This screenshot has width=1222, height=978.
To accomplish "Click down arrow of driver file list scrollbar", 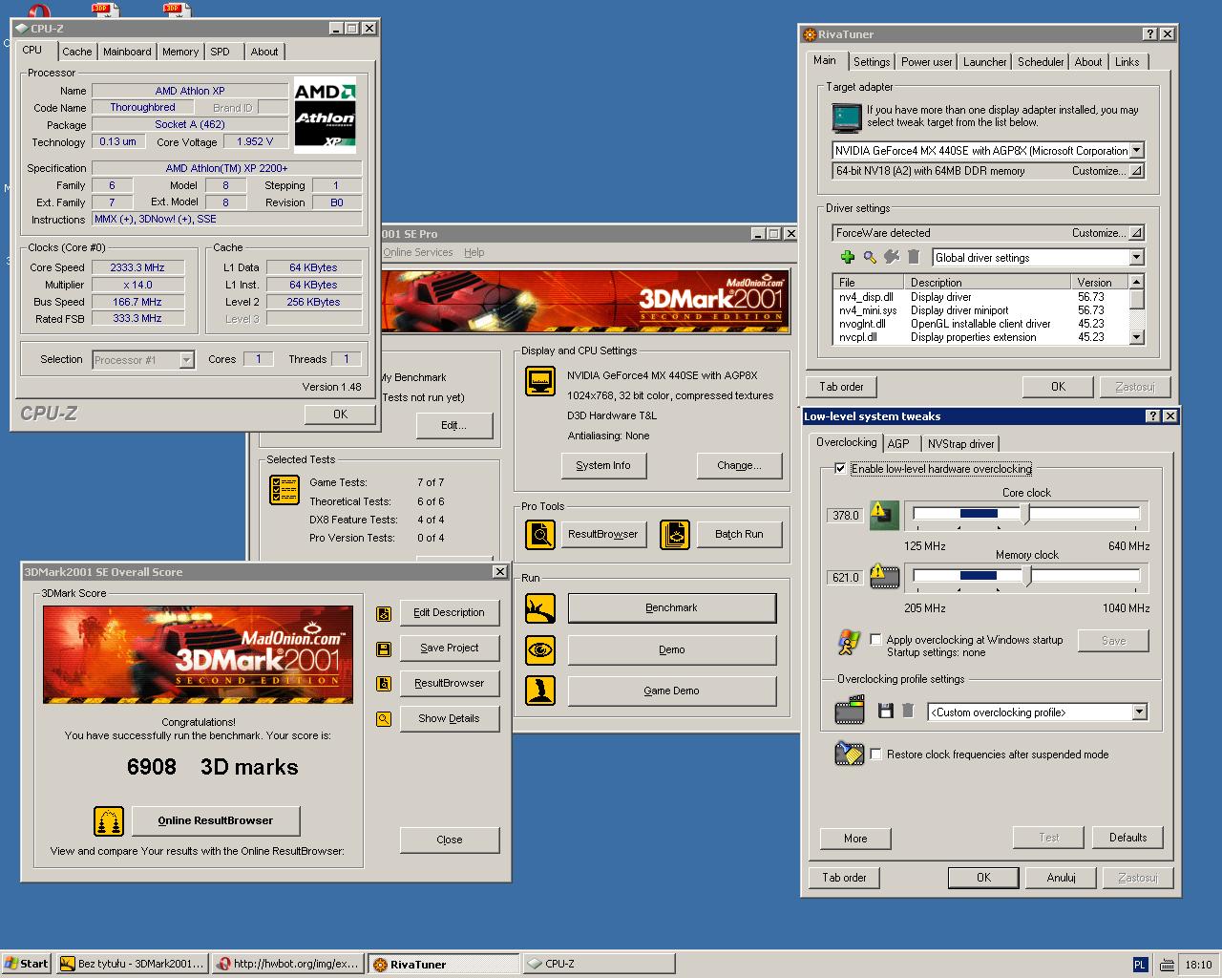I will coord(1136,337).
